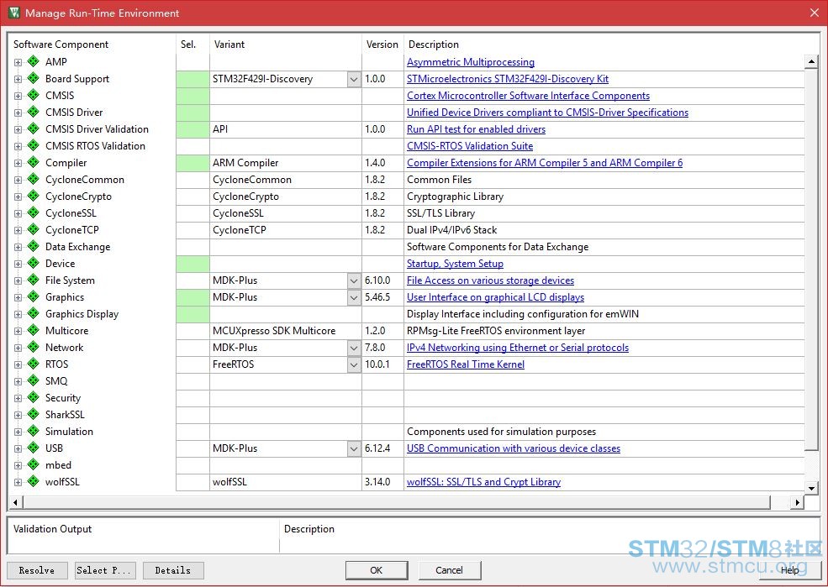Click the ARM Compiler variant cell
The width and height of the screenshot is (828, 587).
point(286,163)
